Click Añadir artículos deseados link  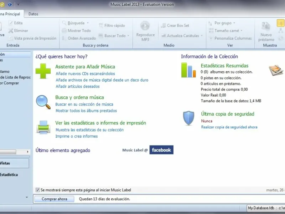78,86
